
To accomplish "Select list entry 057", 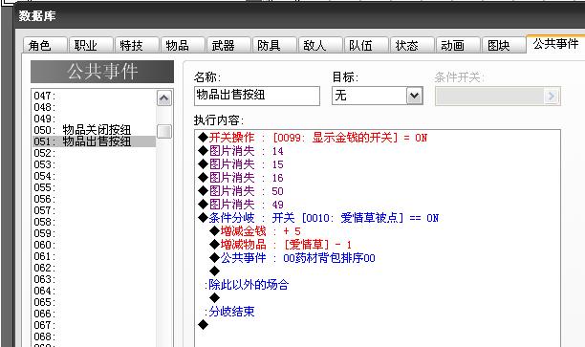I will (94, 210).
